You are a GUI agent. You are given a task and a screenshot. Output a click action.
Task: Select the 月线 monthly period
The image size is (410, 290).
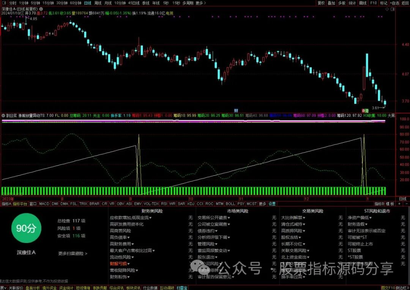(108, 3)
